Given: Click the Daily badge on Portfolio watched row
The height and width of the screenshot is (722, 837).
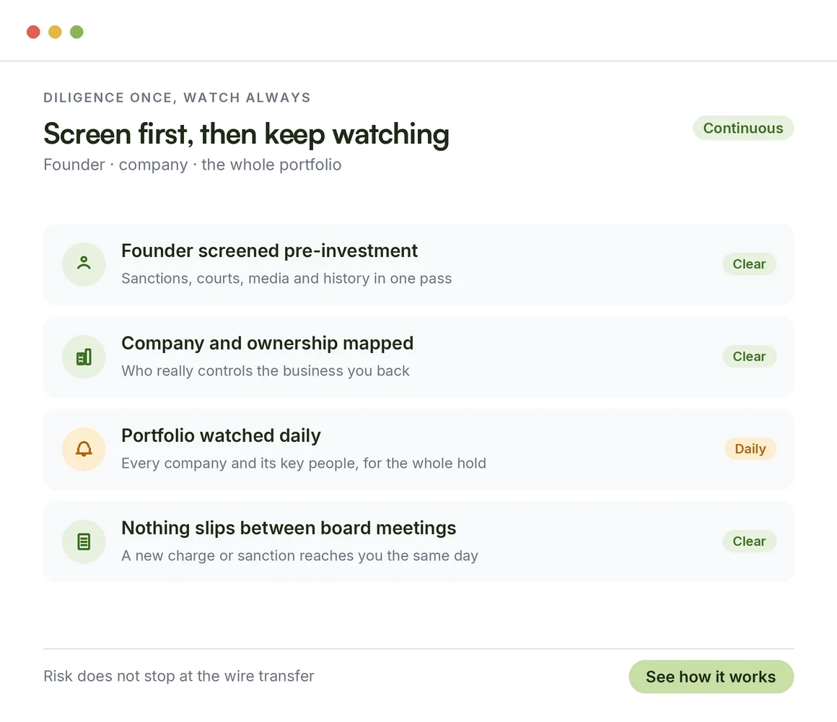Looking at the screenshot, I should click(x=750, y=448).
